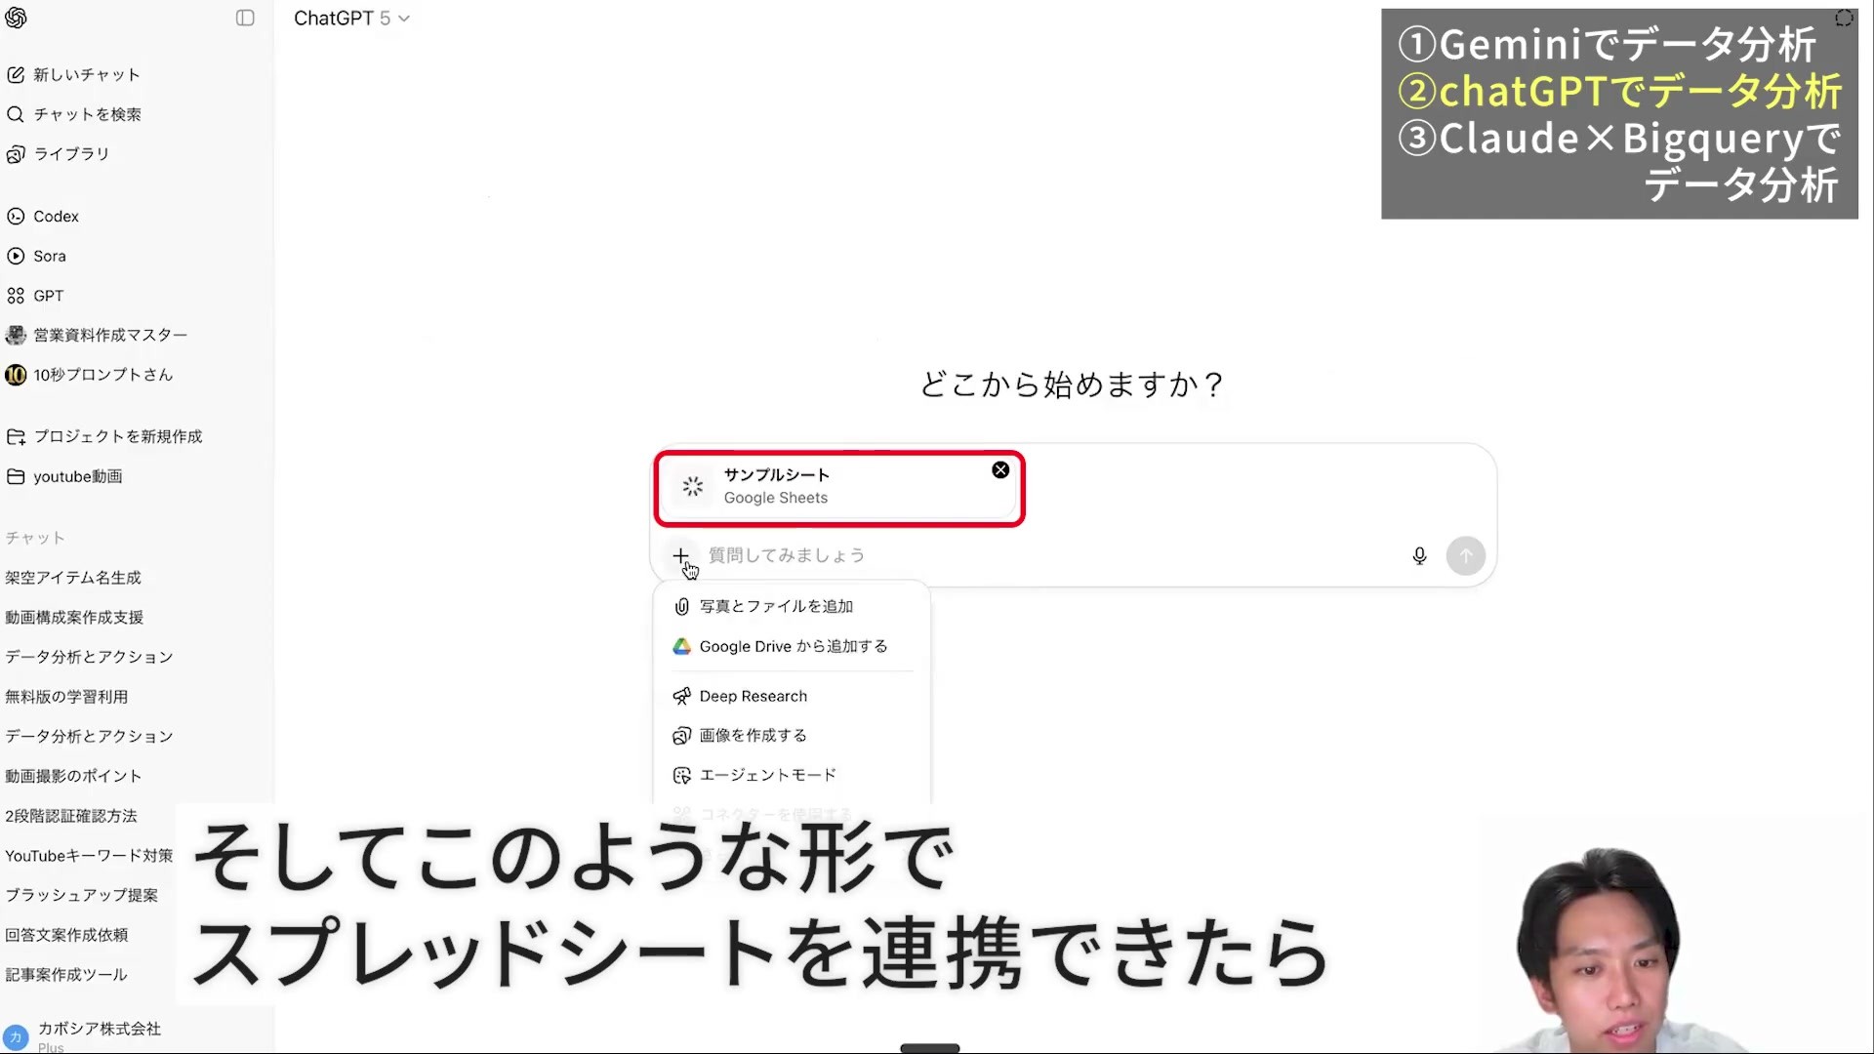Collapse the sidebar with the panel icon

click(x=245, y=18)
